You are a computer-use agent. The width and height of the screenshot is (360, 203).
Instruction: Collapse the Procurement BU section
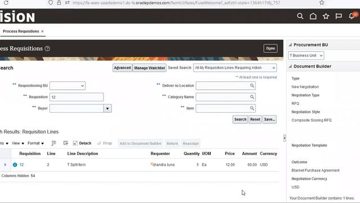coord(290,45)
